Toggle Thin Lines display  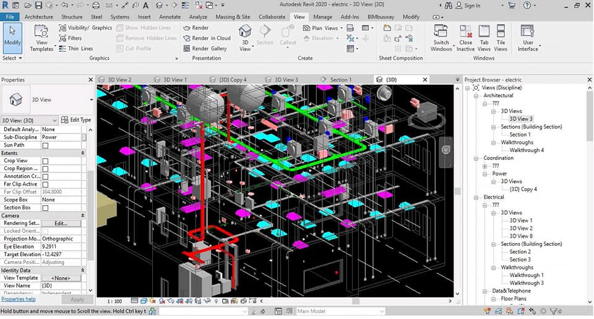pyautogui.click(x=75, y=48)
